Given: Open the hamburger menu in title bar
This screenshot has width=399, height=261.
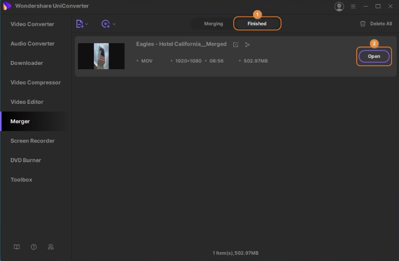Looking at the screenshot, I should point(353,6).
